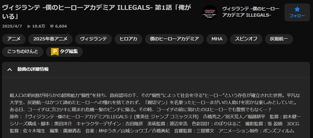The height and width of the screenshot is (138, 313).
Task: Open the ヒロアカ tag
Action: click(x=128, y=39)
